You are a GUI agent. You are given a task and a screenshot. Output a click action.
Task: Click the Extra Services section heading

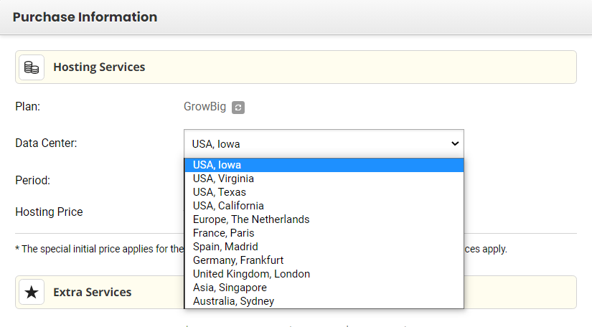(x=92, y=293)
